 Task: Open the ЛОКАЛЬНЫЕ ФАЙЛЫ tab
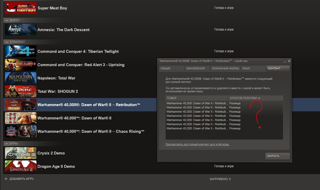point(225,68)
